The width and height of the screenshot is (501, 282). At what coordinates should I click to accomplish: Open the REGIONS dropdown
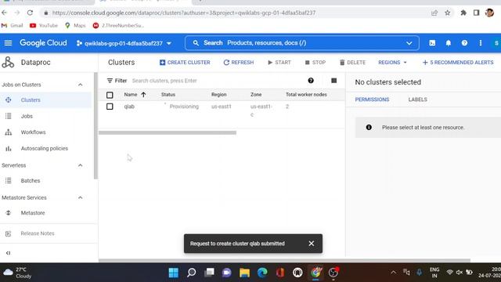tap(392, 63)
